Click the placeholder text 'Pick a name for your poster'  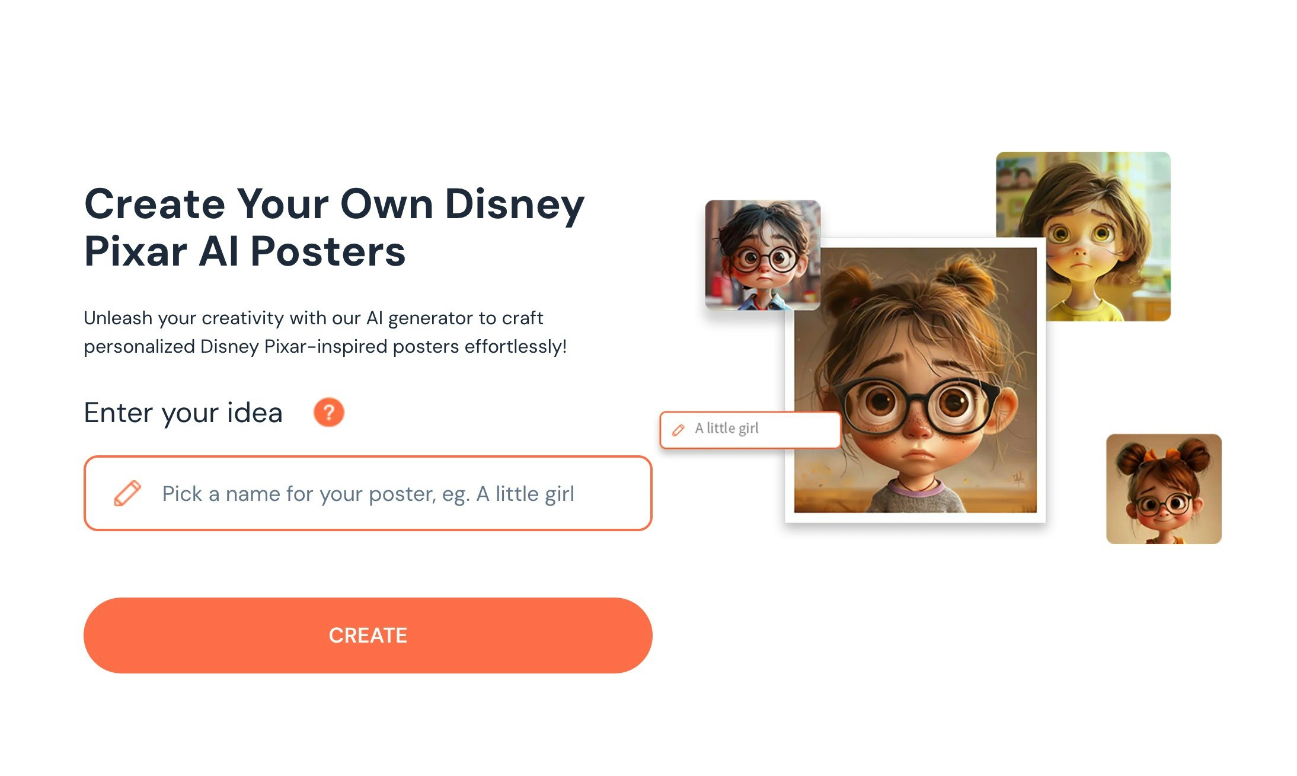[x=299, y=494]
